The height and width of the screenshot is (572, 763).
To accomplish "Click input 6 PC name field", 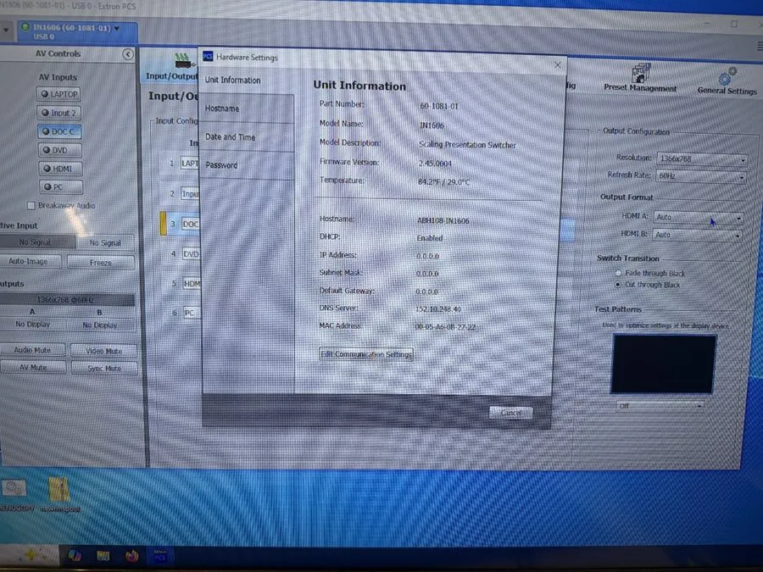I will [x=192, y=313].
